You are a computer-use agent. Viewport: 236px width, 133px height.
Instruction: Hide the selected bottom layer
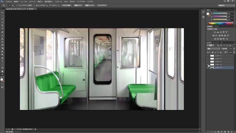tap(208, 68)
